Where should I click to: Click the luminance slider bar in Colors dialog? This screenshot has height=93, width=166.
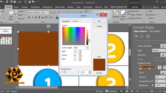coord(87,36)
